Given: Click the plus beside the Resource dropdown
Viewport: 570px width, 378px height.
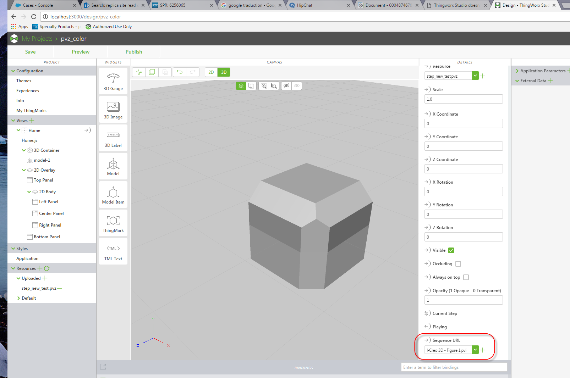Looking at the screenshot, I should tap(482, 76).
